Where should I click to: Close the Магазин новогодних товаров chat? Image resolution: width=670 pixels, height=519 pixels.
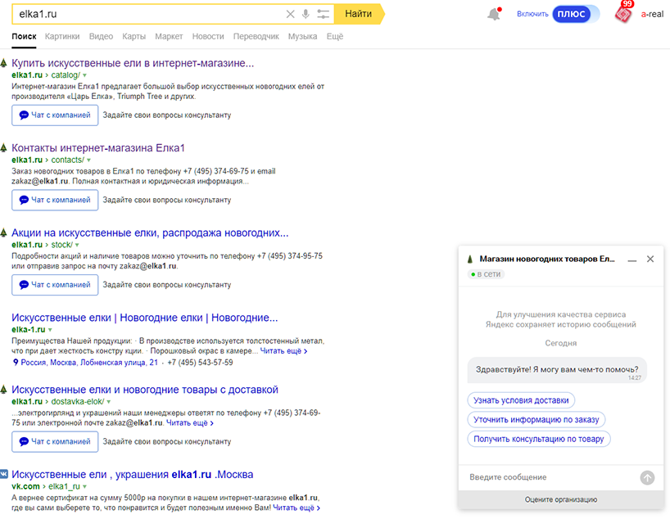point(650,259)
